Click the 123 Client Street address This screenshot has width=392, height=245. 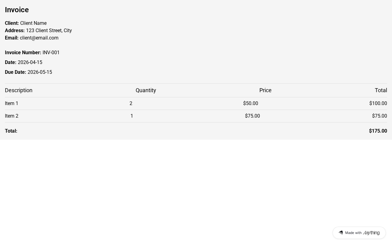[49, 31]
